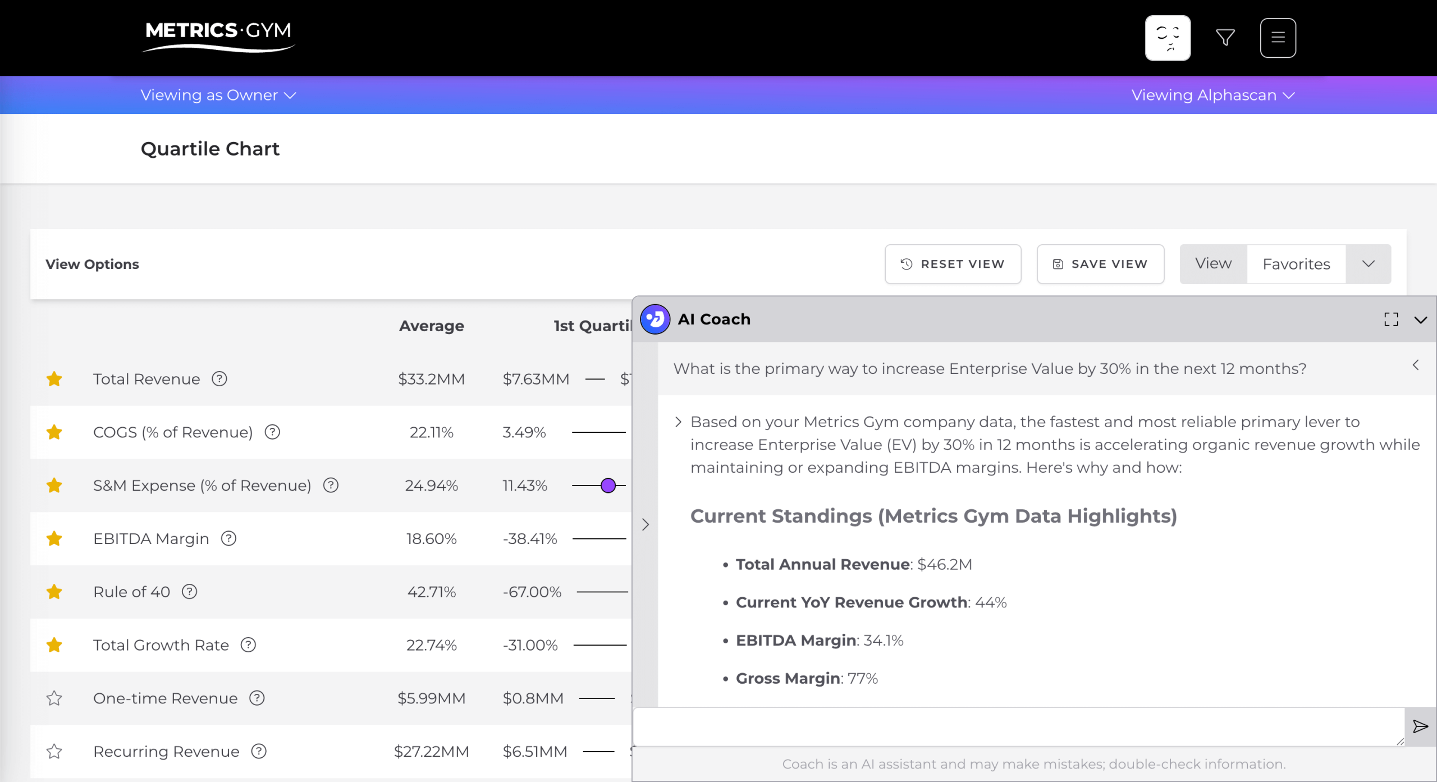Click the AI Coach message input field
Screen dimensions: 1437x782
[1018, 726]
